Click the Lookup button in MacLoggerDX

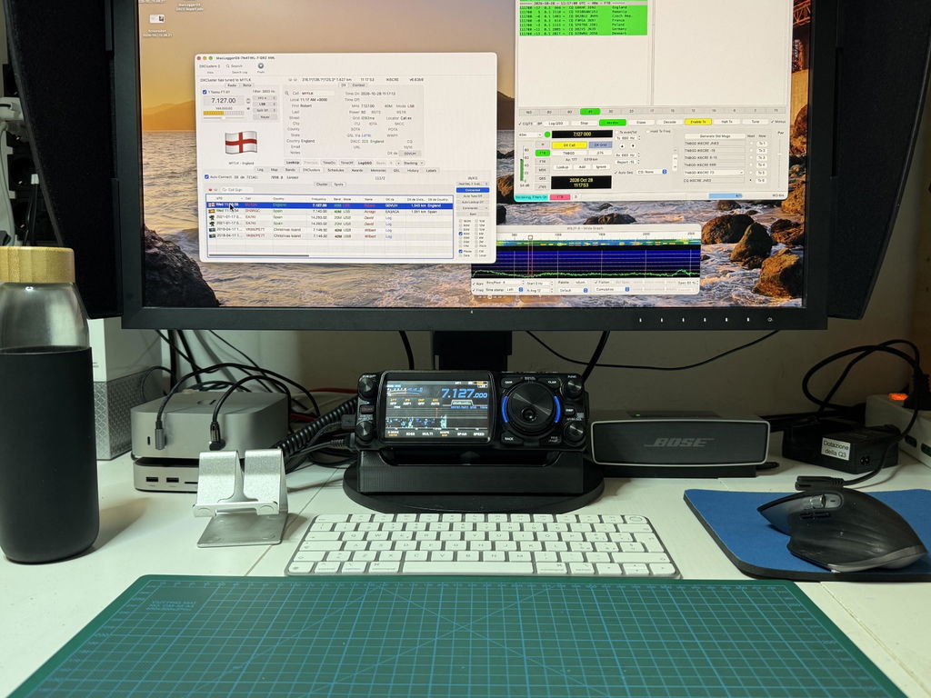pos(293,163)
